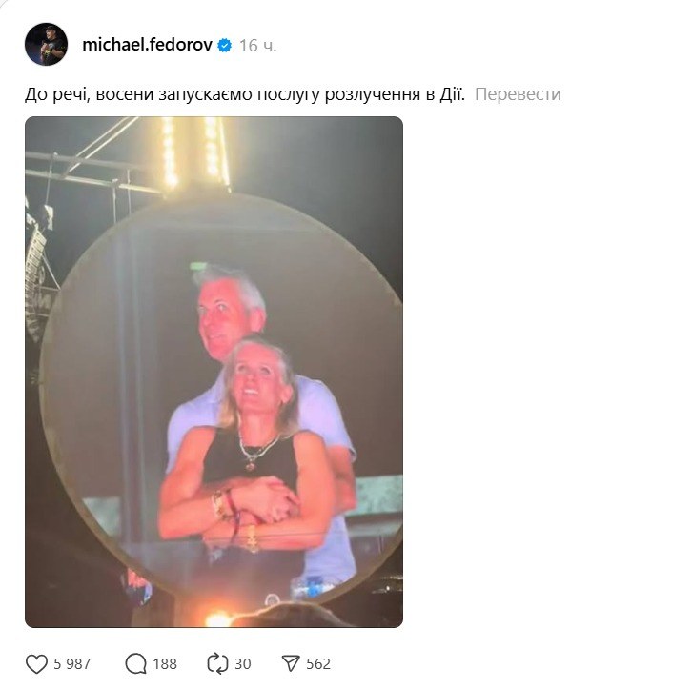
Task: Click the necklace shown in the photo
Action: pos(255,450)
